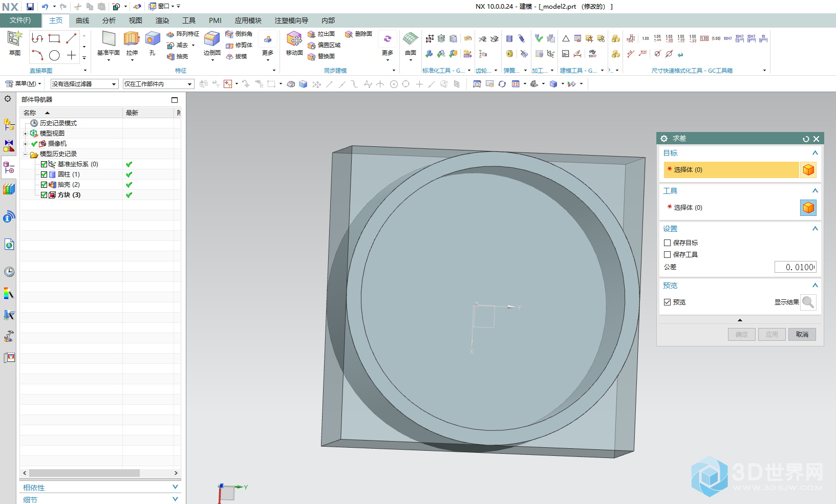The height and width of the screenshot is (504, 836).
Task: Open the 文件(F) menu
Action: click(20, 20)
